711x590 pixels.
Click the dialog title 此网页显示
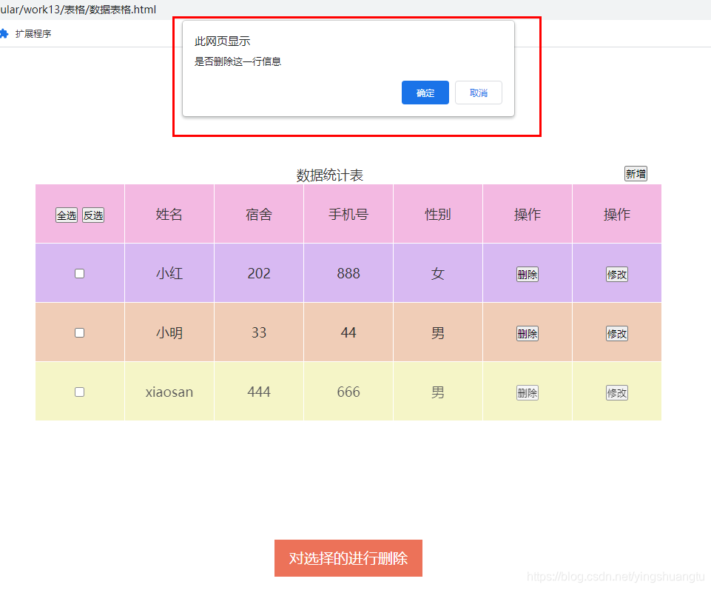[222, 41]
